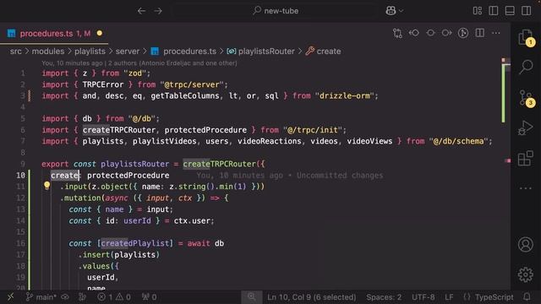
Task: Open the Compare Changes icon in the editor toolbar
Action: [397, 33]
